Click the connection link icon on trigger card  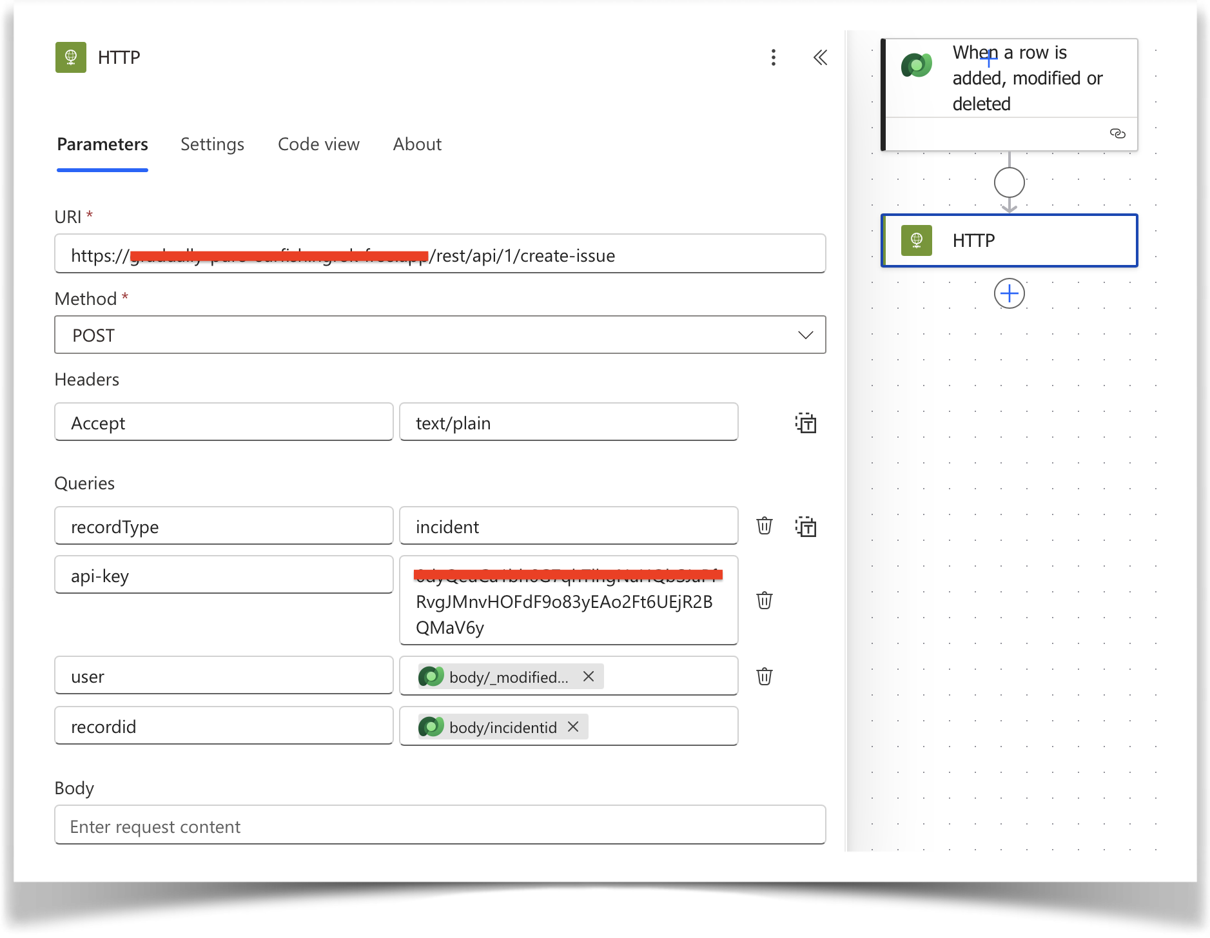(1117, 133)
